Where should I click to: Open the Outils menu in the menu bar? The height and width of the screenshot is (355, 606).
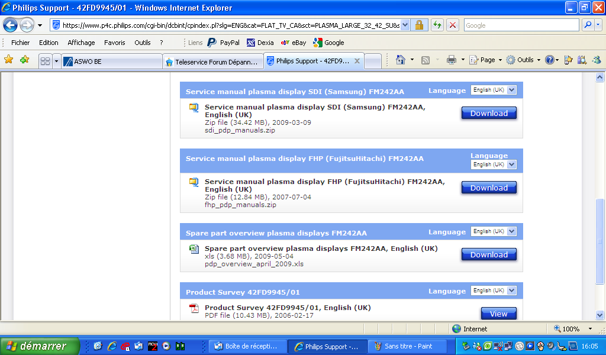[x=143, y=43]
